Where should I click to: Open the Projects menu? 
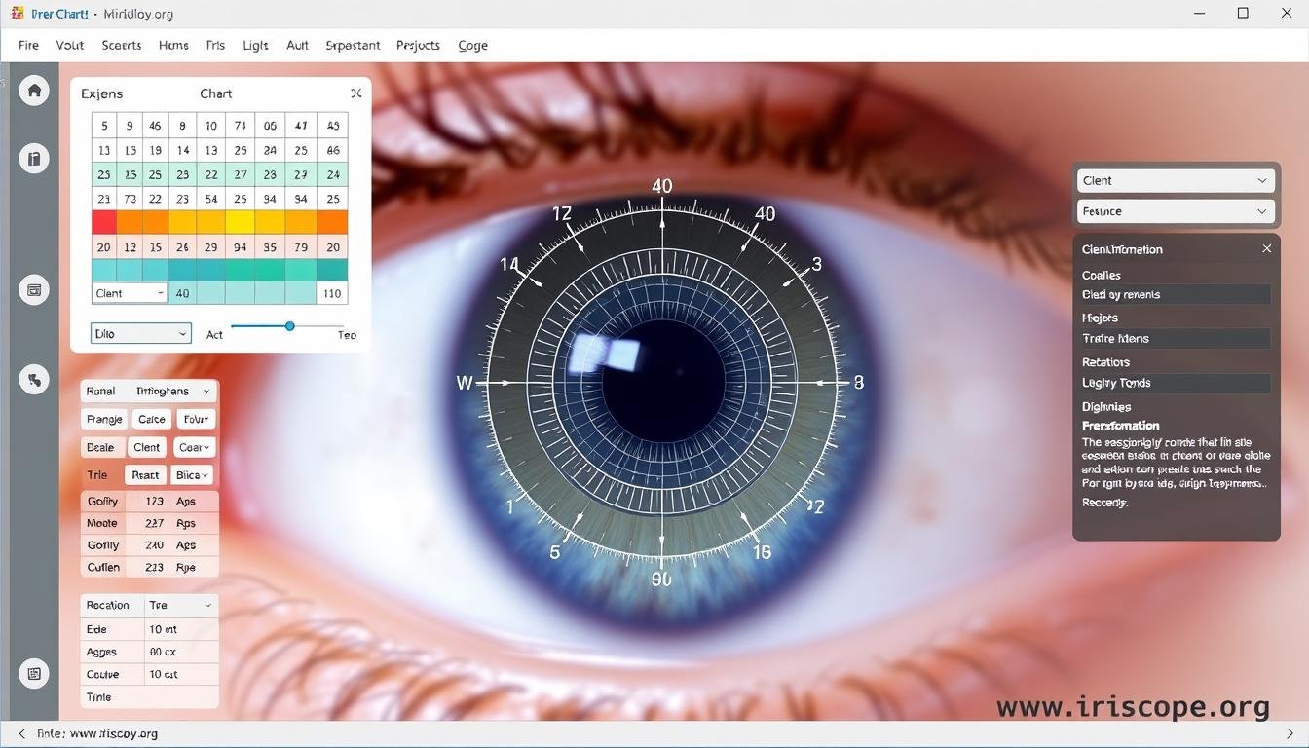point(417,45)
